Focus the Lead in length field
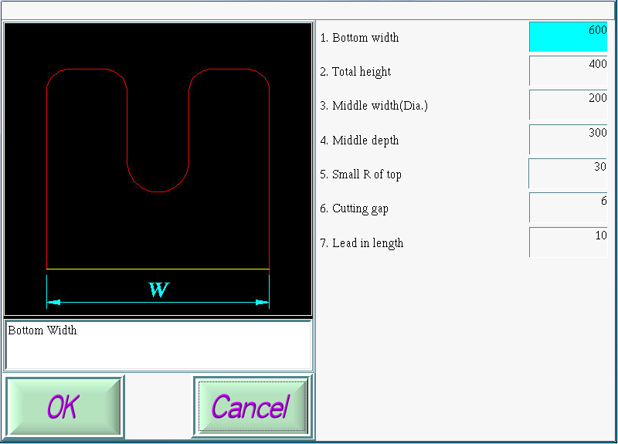 (x=568, y=242)
